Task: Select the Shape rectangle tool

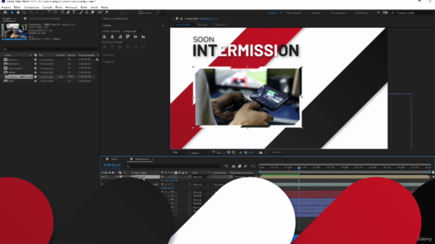Action: pos(63,12)
